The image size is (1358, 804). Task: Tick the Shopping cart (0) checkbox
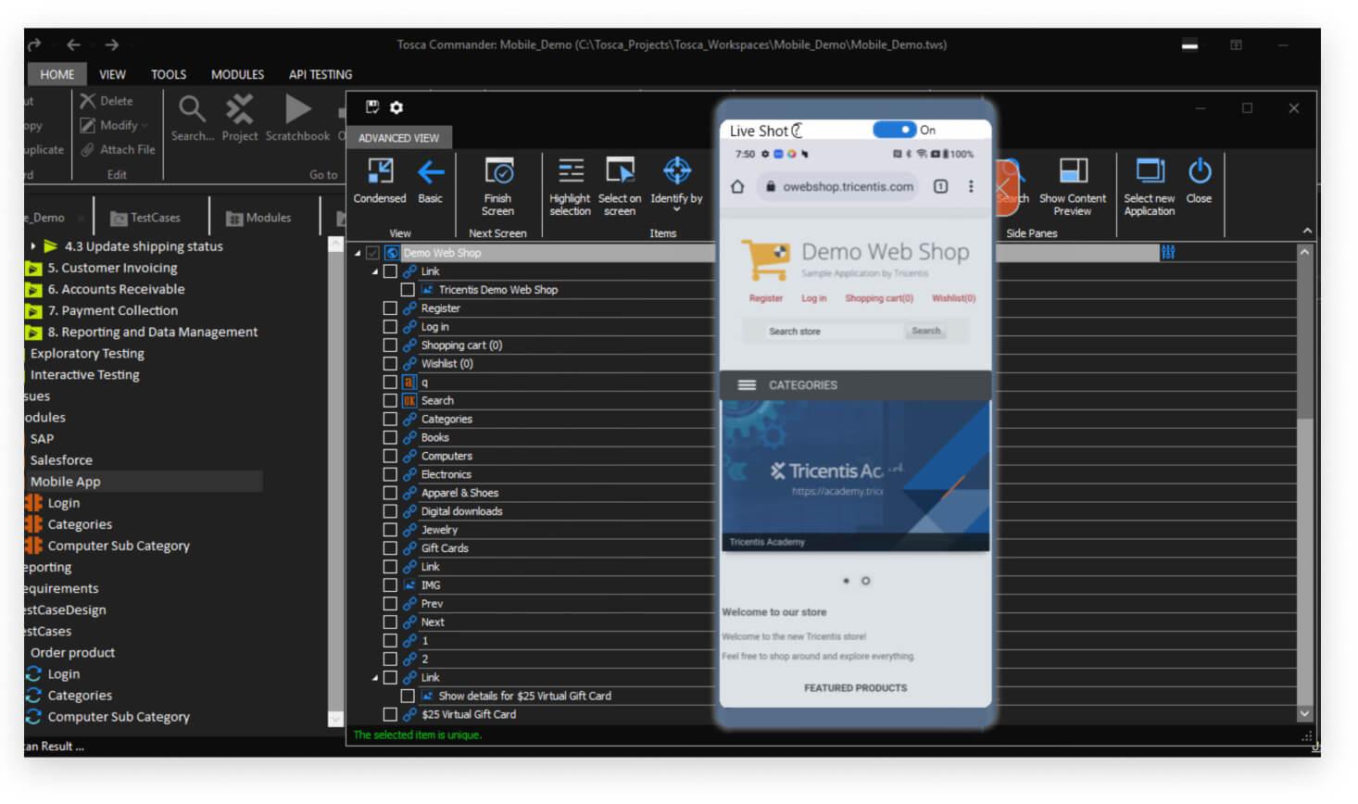click(x=390, y=345)
